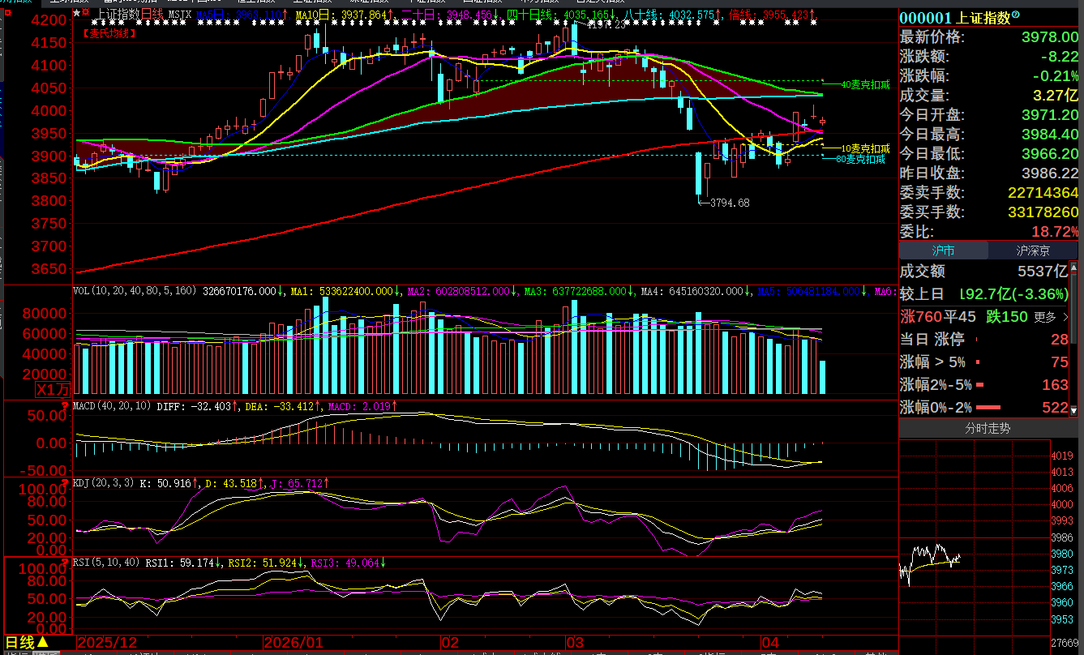Expand 更多 in the rise/fall statistics row
The height and width of the screenshot is (655, 1084).
[1051, 317]
